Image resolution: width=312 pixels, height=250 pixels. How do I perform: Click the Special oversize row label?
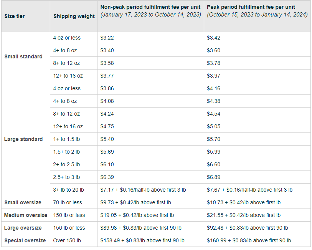[x=26, y=240]
